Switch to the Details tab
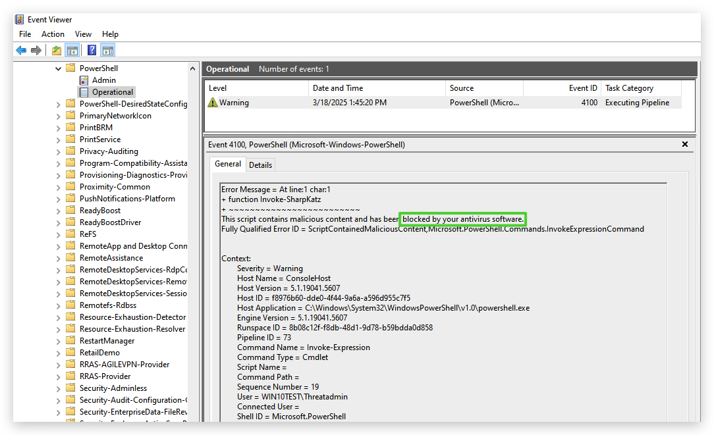 pyautogui.click(x=260, y=165)
